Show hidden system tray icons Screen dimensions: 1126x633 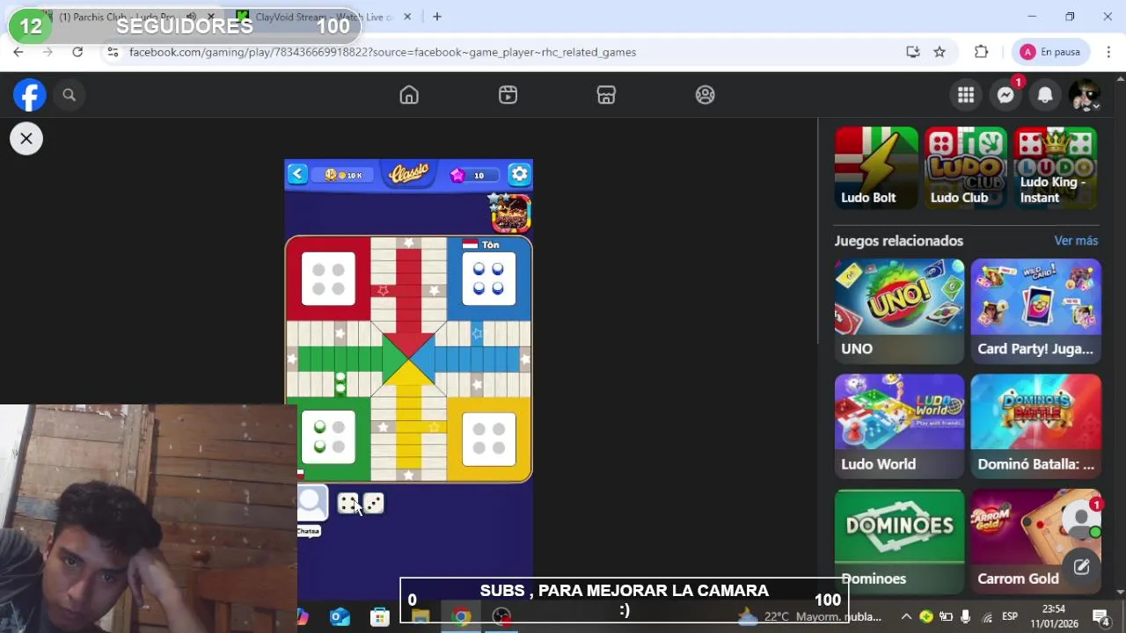905,617
